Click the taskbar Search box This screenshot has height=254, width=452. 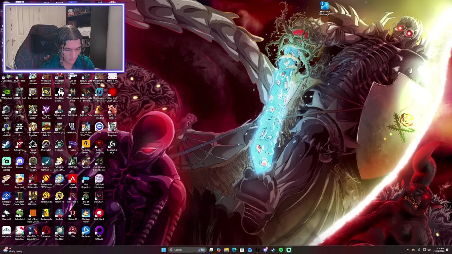187,250
